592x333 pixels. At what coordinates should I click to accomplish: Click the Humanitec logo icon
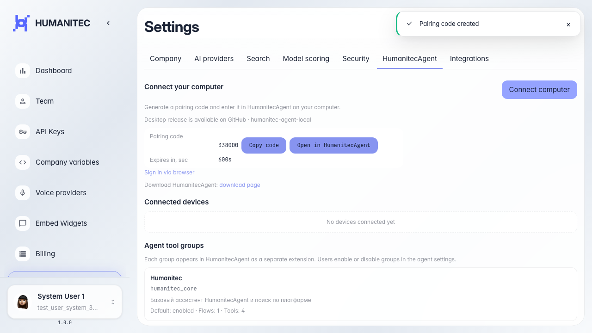point(21,23)
